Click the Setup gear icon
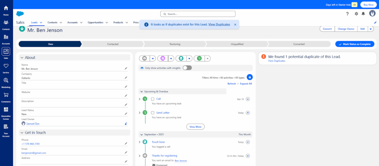This screenshot has height=166, width=379. pos(356,14)
